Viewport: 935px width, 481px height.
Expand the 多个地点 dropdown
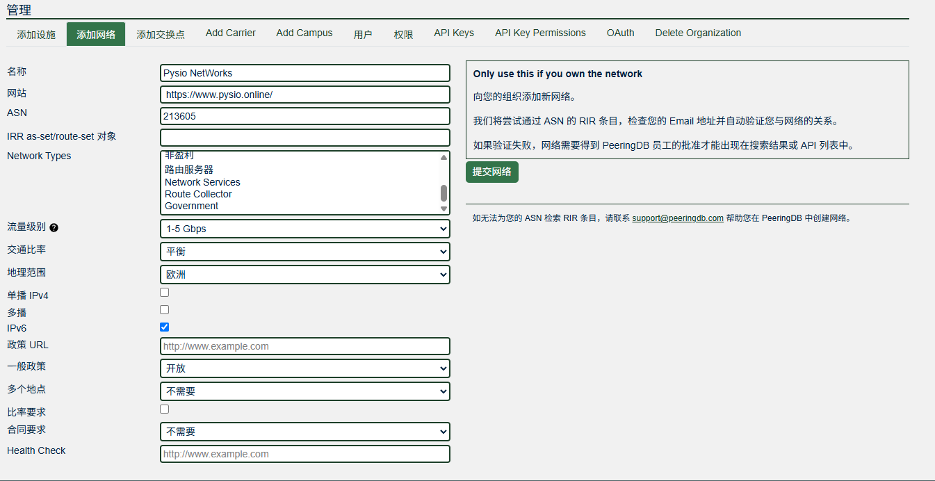point(305,391)
